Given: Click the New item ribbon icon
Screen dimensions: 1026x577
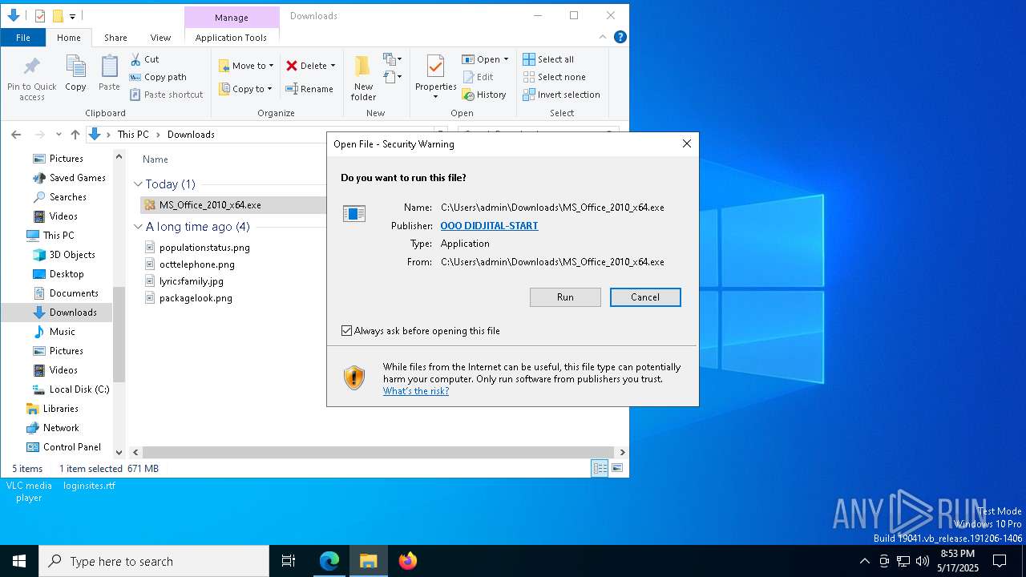Looking at the screenshot, I should pos(392,59).
